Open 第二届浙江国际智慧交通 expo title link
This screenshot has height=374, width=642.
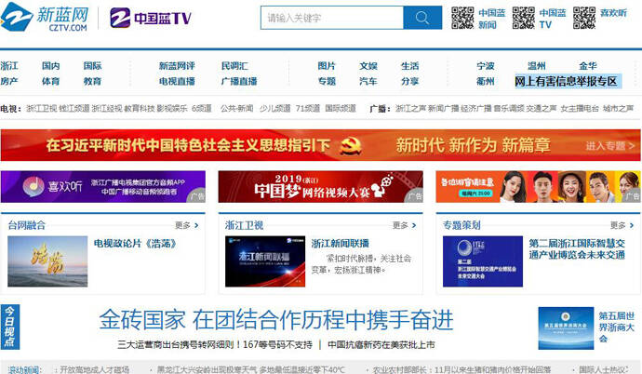[x=577, y=249]
